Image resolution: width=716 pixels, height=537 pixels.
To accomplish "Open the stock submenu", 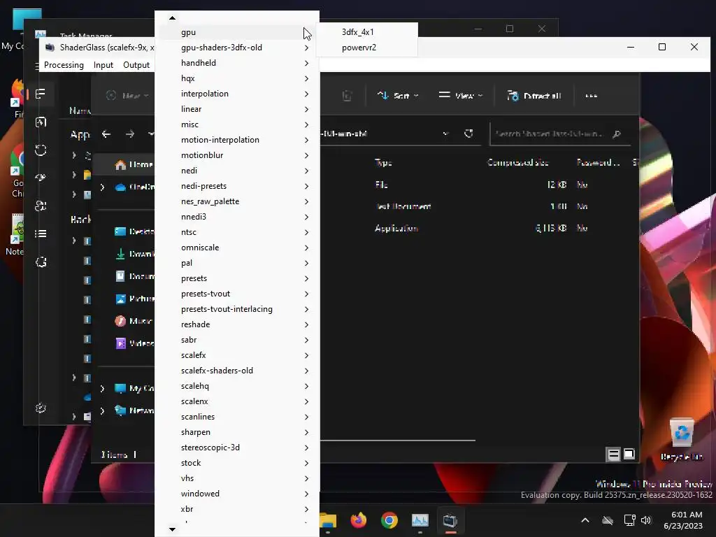I will coord(236,463).
